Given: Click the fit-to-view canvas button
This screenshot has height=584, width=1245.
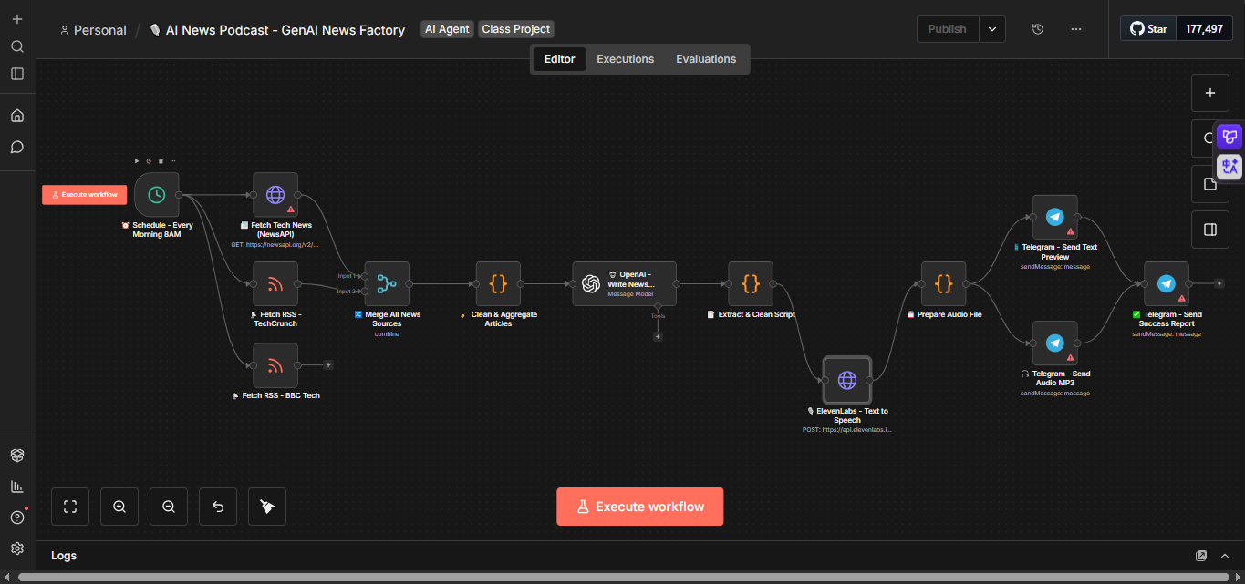Looking at the screenshot, I should [x=70, y=507].
